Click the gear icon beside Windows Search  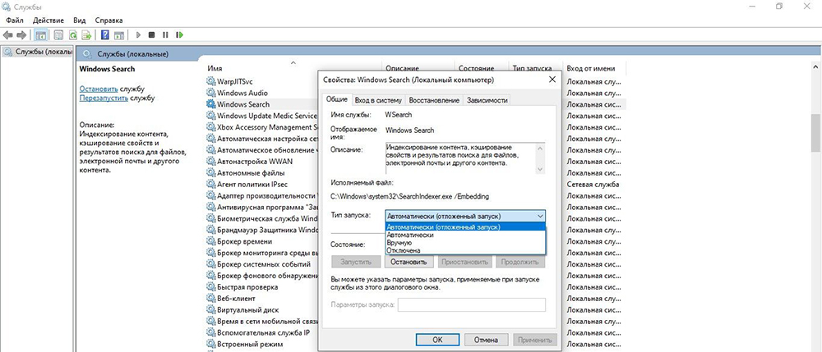tap(210, 104)
